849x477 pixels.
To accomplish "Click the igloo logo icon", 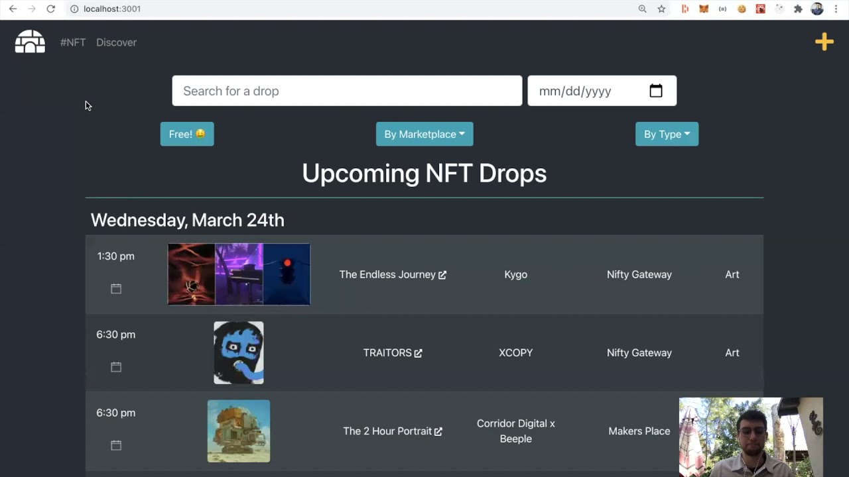I will point(30,42).
